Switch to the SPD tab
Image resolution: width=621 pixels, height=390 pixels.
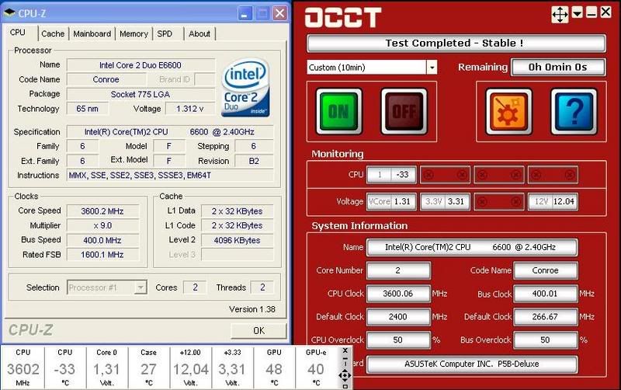[x=165, y=34]
